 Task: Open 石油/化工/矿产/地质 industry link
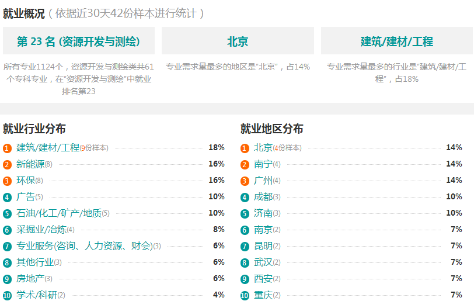(59, 213)
